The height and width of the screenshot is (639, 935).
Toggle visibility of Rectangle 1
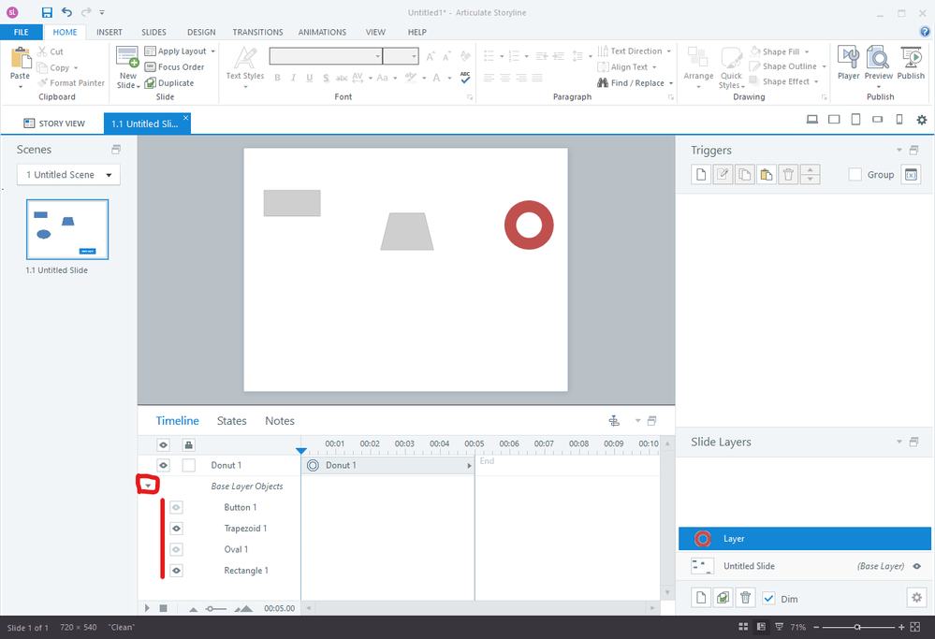(176, 571)
